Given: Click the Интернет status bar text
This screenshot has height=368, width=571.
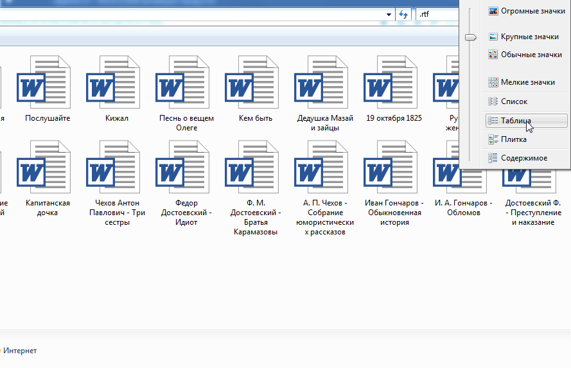Looking at the screenshot, I should point(20,351).
